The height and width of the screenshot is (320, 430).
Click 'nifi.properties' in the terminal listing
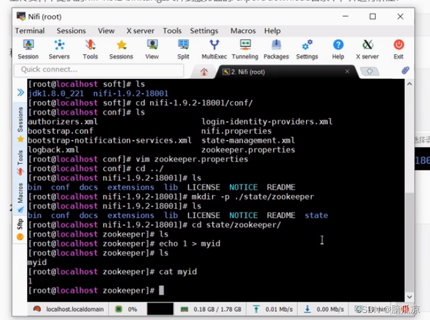pyautogui.click(x=236, y=131)
